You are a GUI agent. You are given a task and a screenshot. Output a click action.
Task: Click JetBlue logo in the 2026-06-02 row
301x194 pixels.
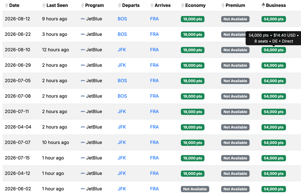click(83, 189)
